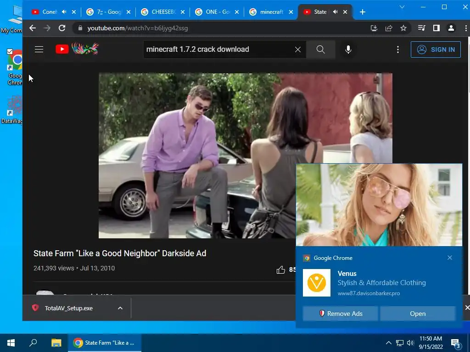Go back using browser back arrow
This screenshot has height=352, width=470.
pyautogui.click(x=33, y=28)
